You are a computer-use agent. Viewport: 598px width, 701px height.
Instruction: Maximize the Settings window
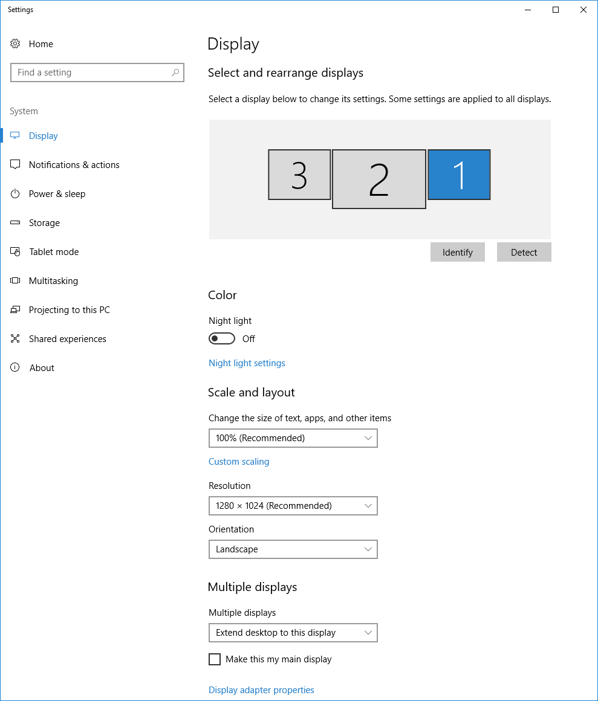click(556, 10)
